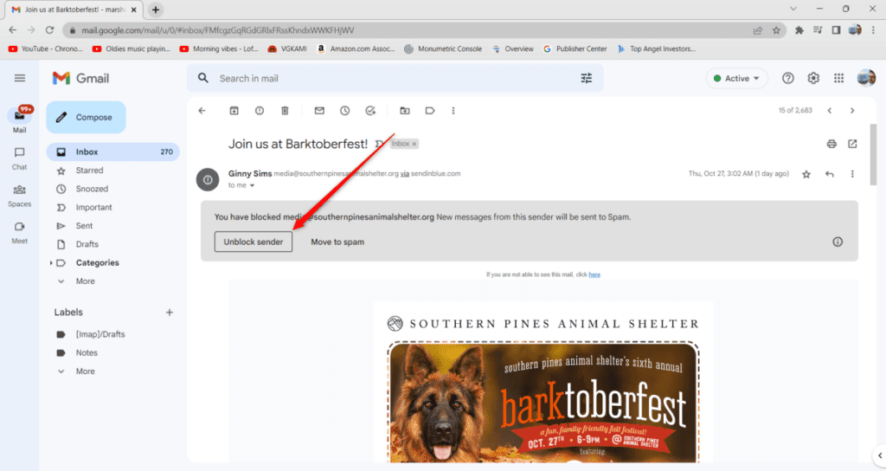
Task: Show the side panel arrow at bottom right
Action: pos(879,455)
